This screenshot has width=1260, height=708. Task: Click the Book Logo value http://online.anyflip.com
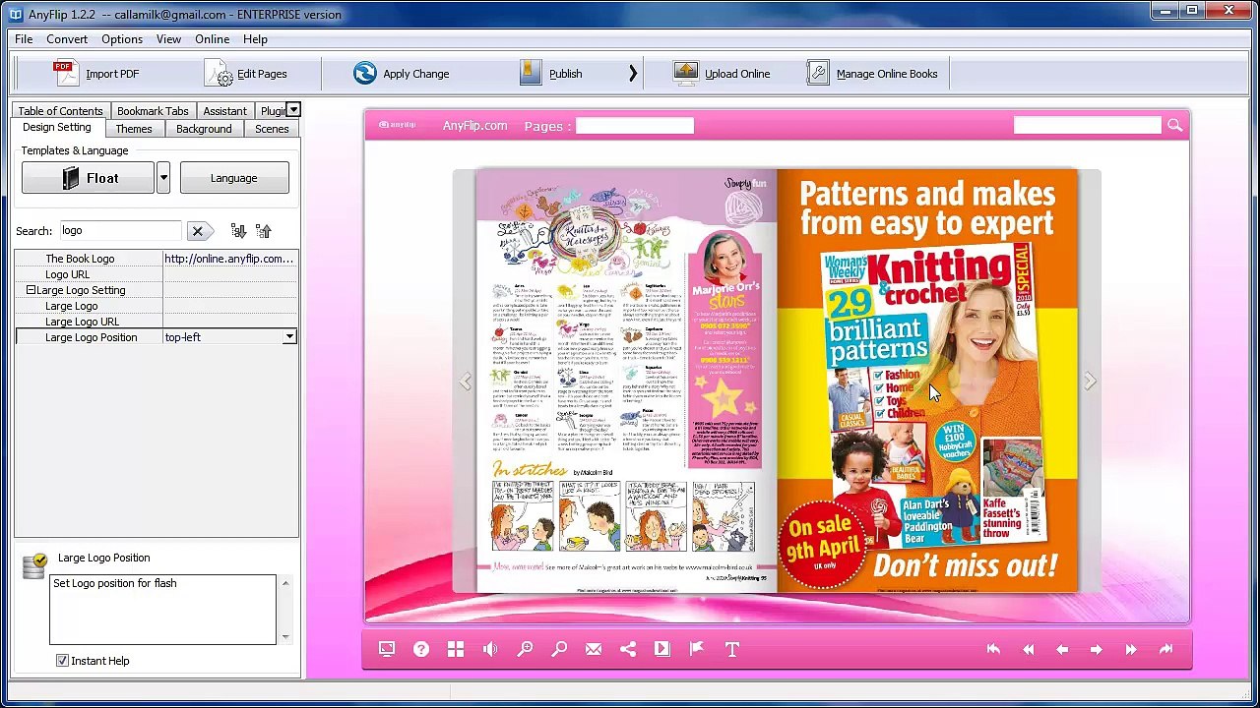pos(229,259)
